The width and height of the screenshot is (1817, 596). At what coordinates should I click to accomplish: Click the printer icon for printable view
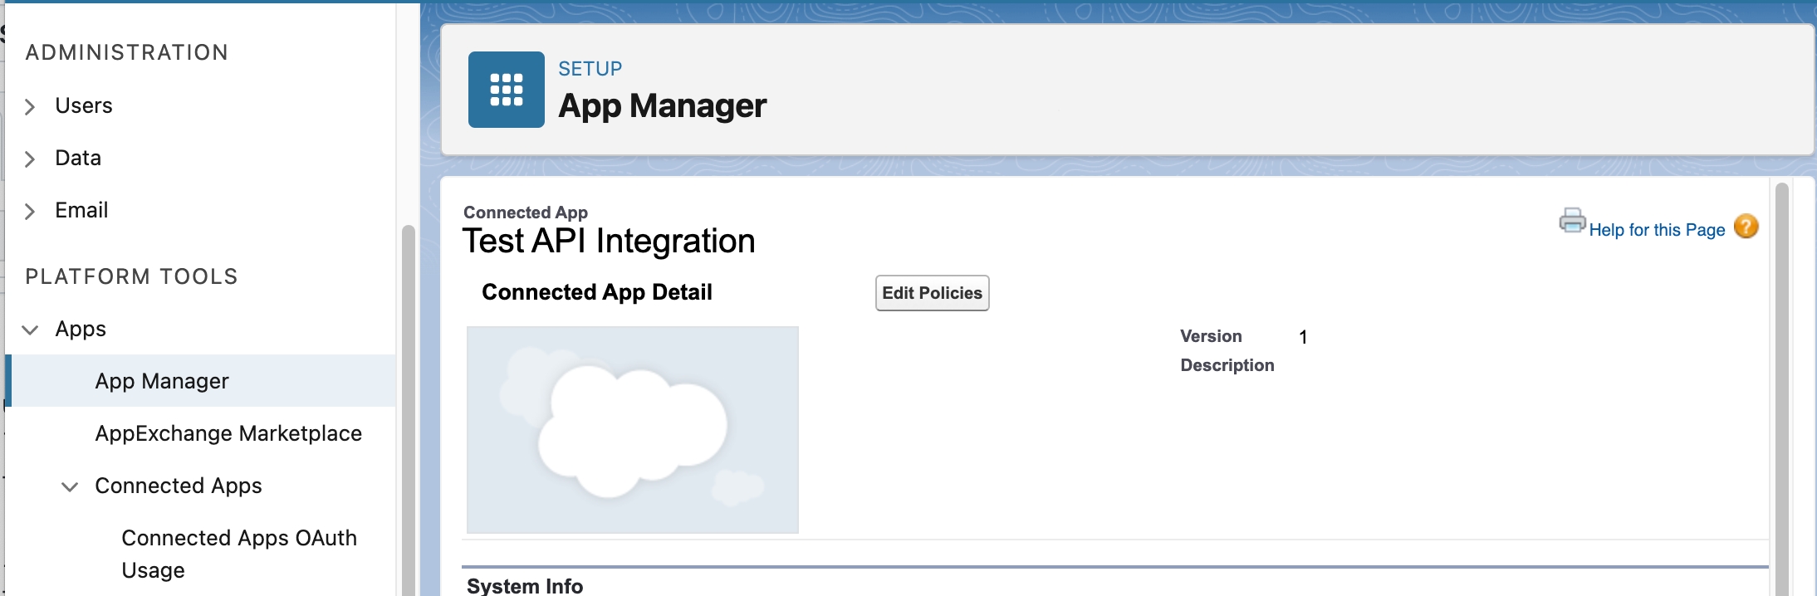[1572, 221]
